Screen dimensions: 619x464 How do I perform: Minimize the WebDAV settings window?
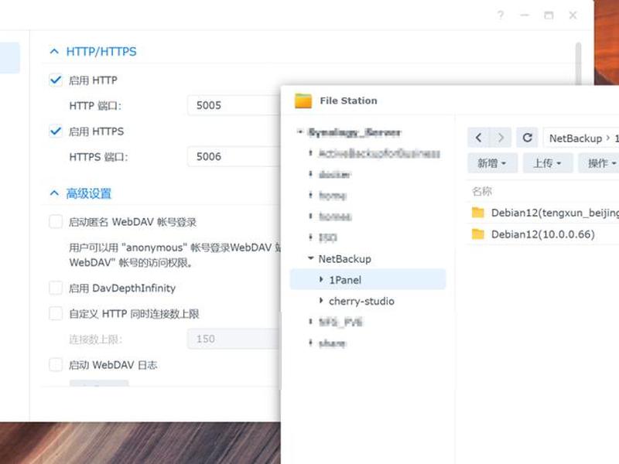pyautogui.click(x=525, y=15)
